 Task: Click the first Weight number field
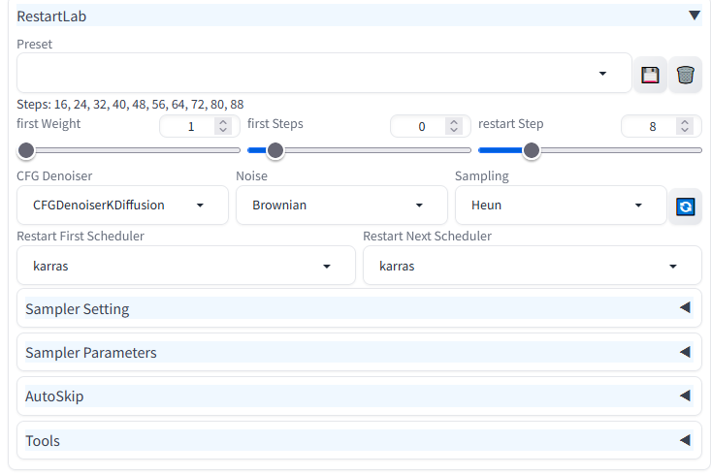(200, 126)
